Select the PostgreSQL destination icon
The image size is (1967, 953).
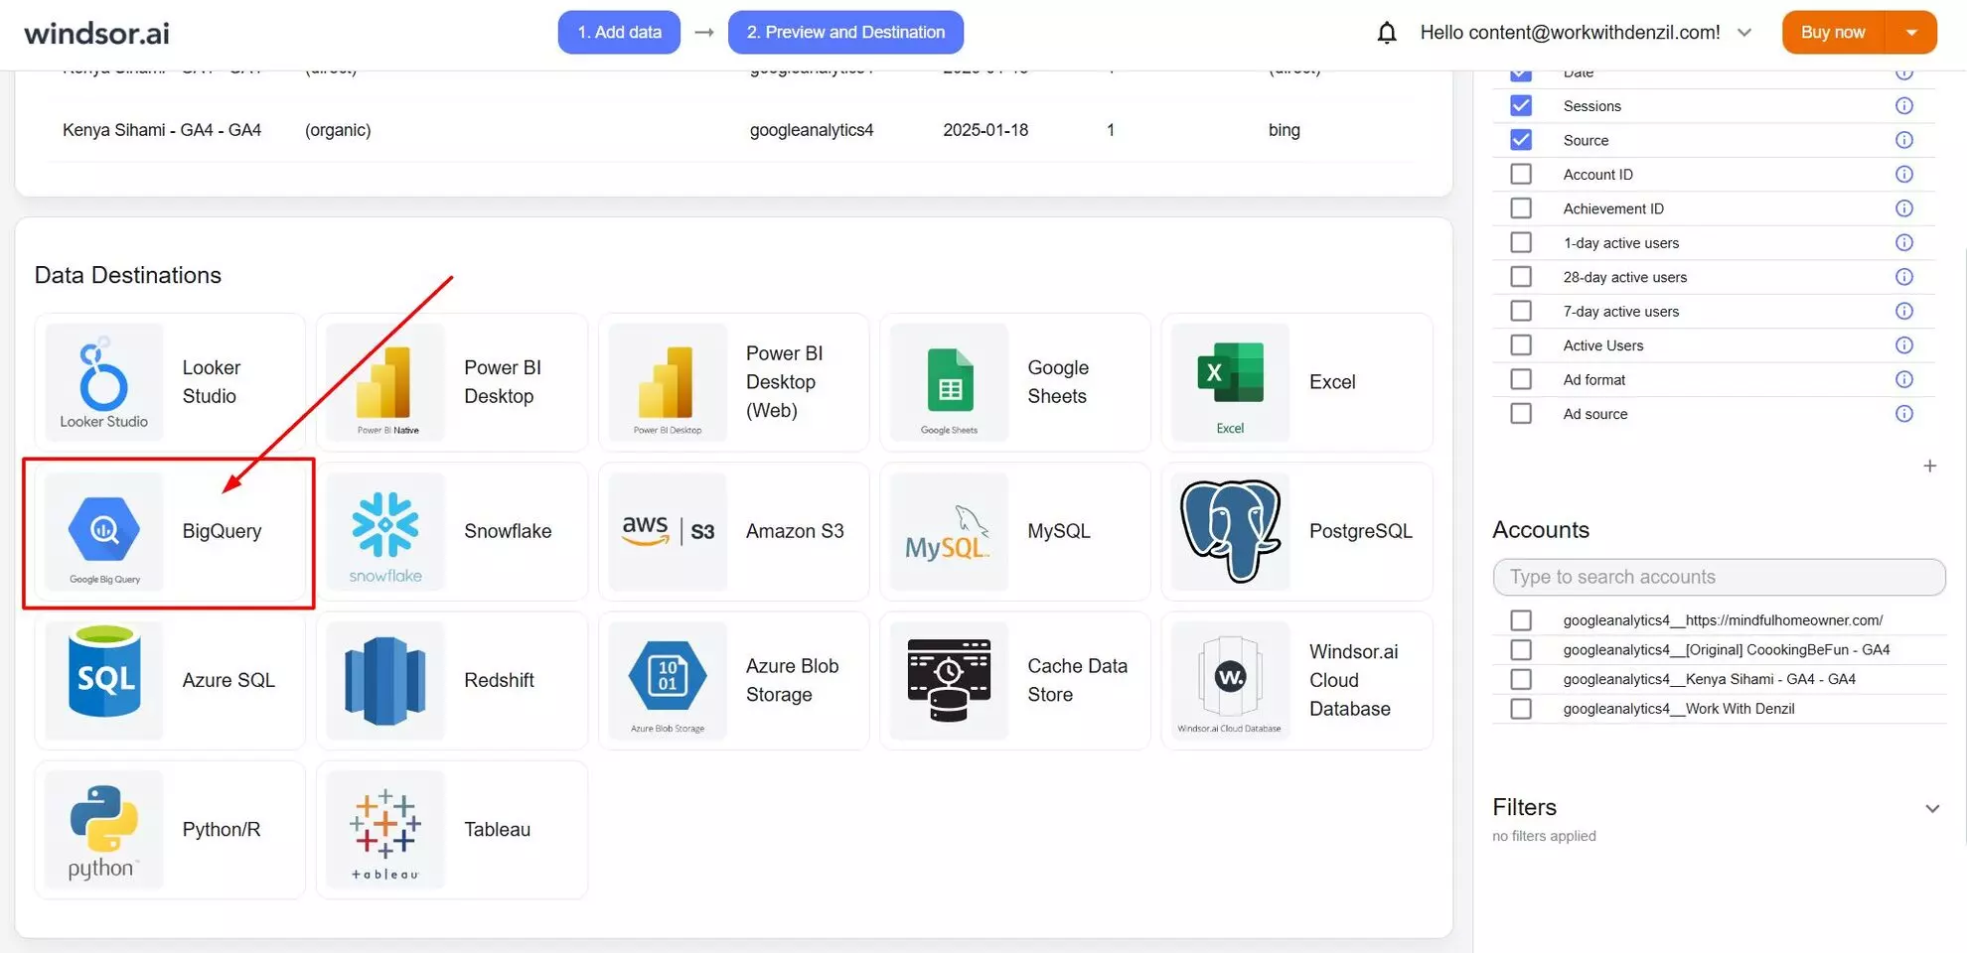coord(1230,531)
